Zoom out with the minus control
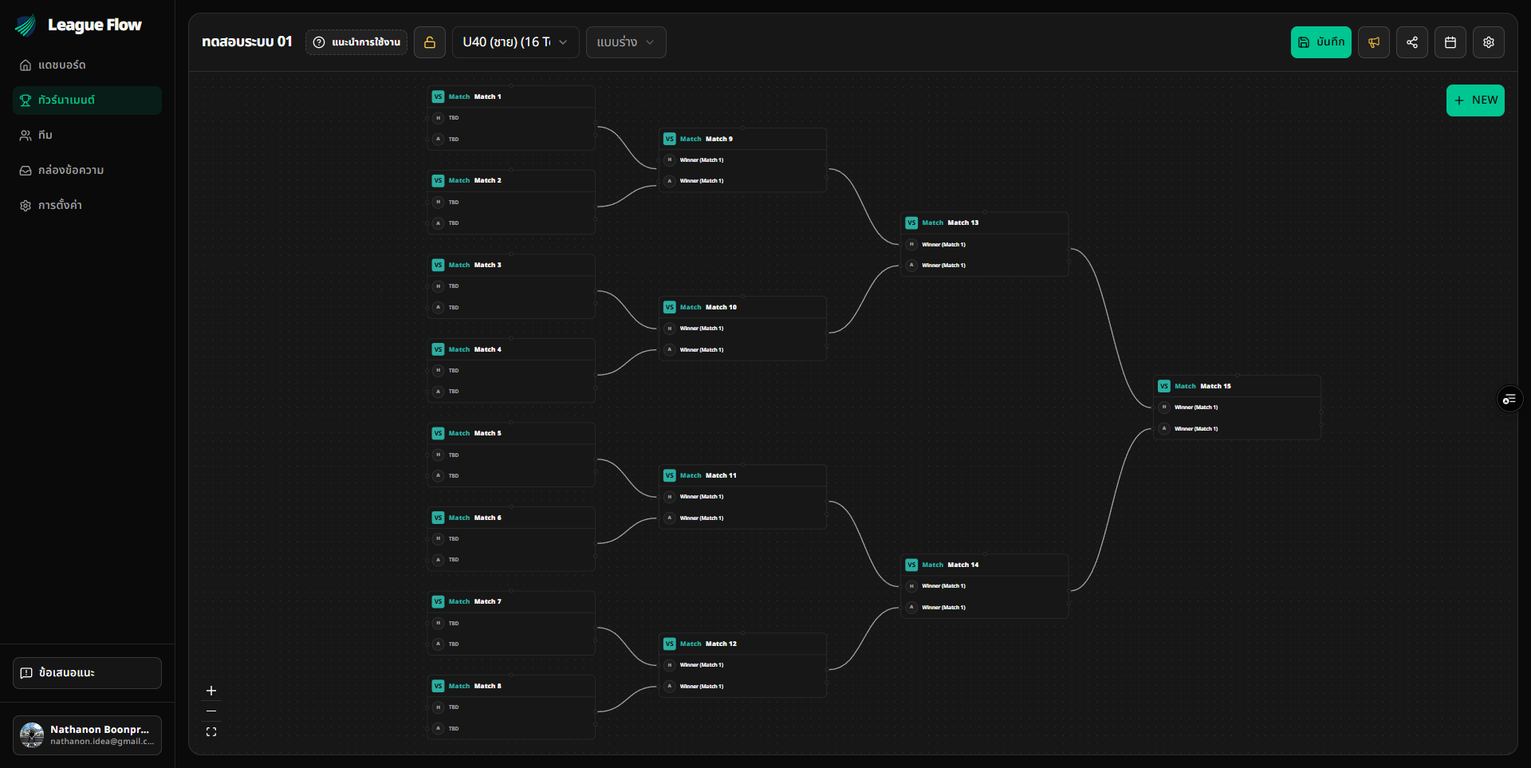The height and width of the screenshot is (768, 1531). [x=211, y=711]
